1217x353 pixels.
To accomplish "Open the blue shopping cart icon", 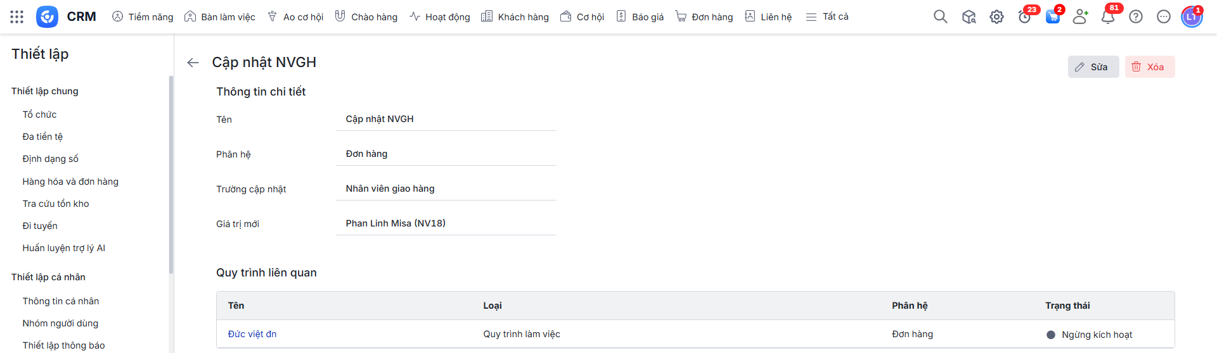I will point(1053,17).
